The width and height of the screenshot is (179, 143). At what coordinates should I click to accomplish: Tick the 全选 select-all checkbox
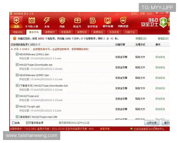point(13,123)
